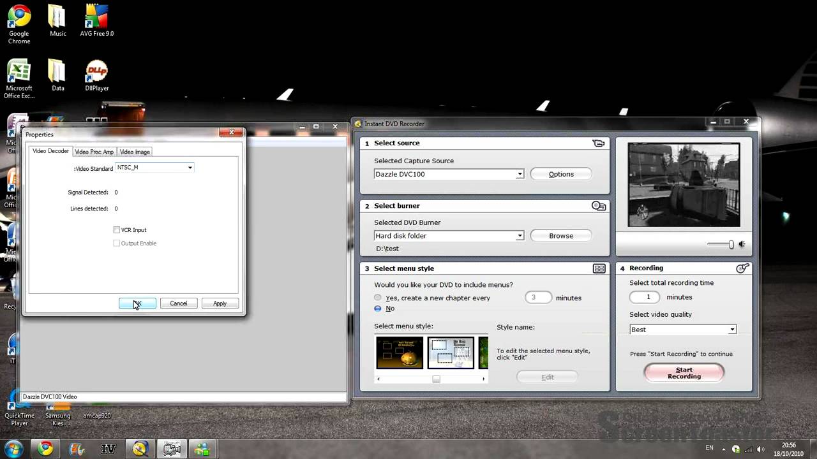Click Chrome icon in the taskbar
The height and width of the screenshot is (459, 817).
pos(45,449)
